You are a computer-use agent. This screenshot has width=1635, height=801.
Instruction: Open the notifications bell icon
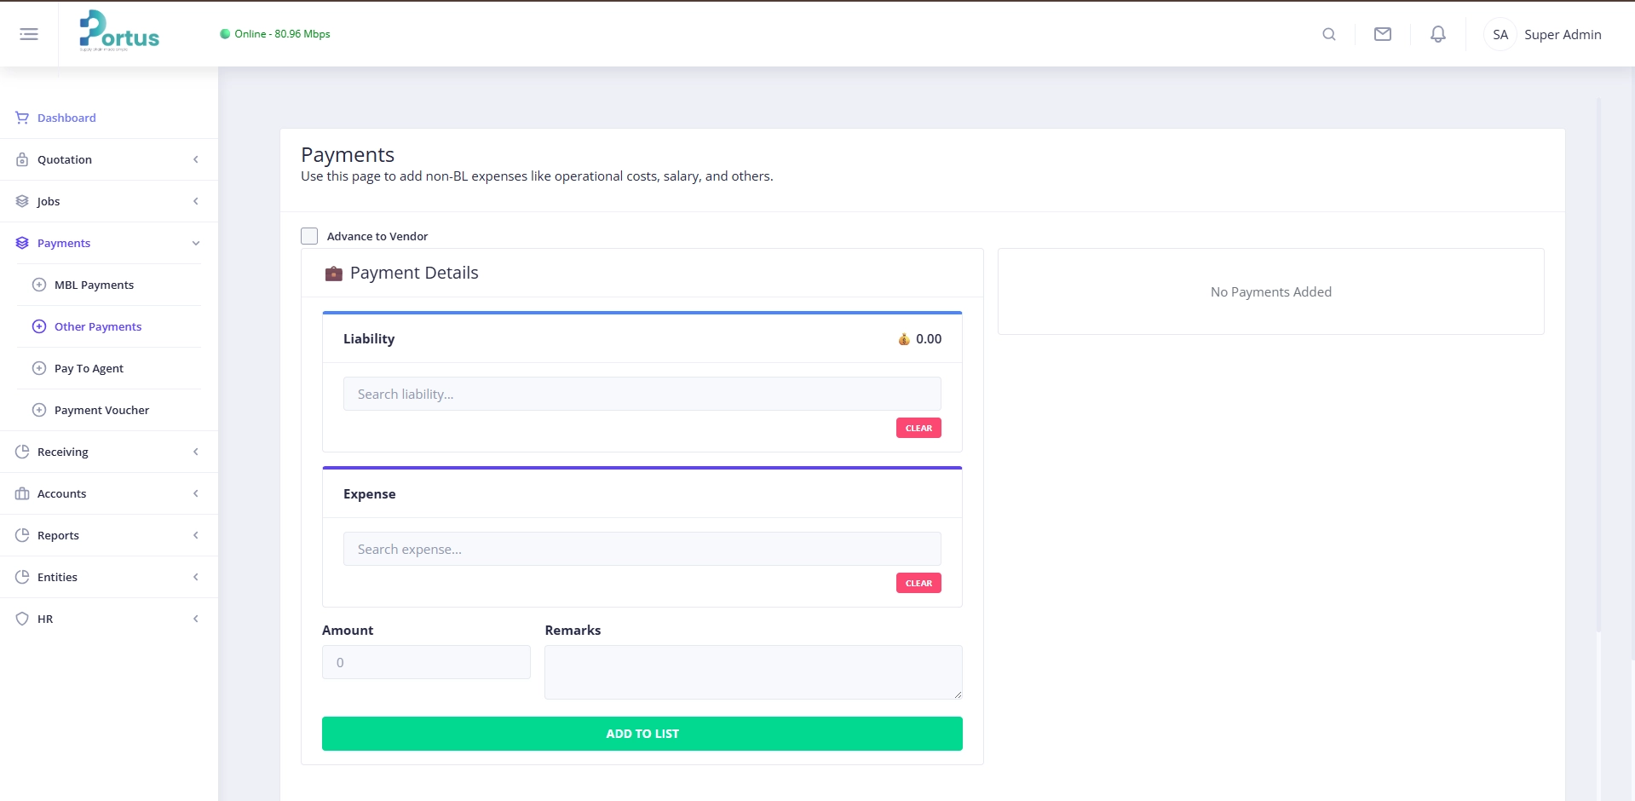pyautogui.click(x=1437, y=34)
